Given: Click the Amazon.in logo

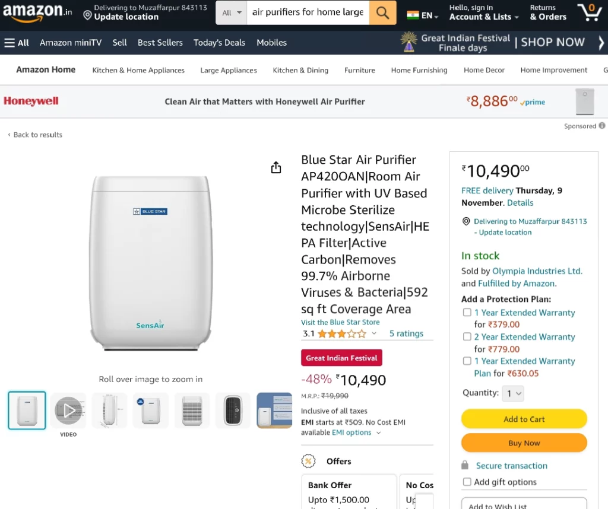Looking at the screenshot, I should tap(37, 12).
